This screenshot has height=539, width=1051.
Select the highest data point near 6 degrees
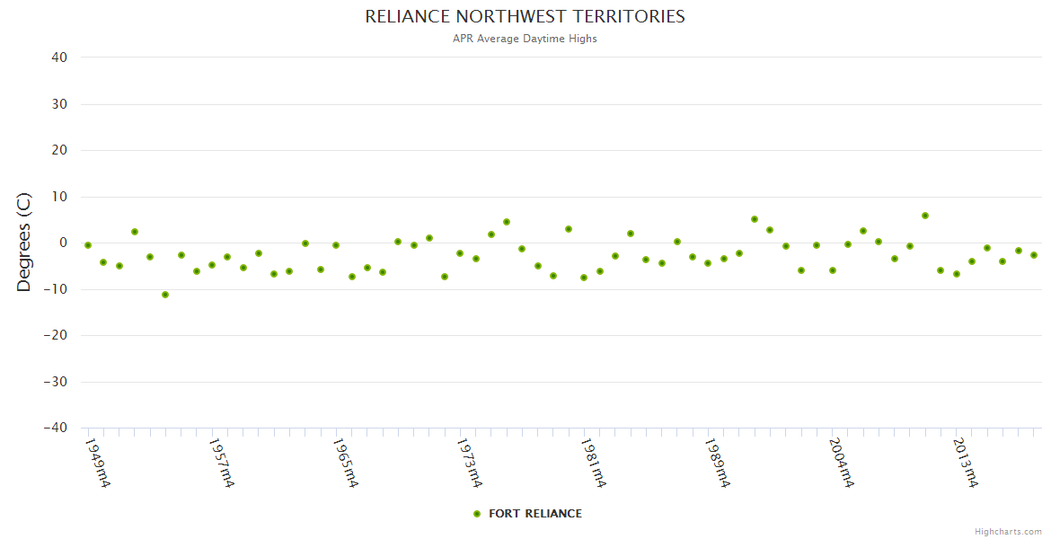click(925, 216)
